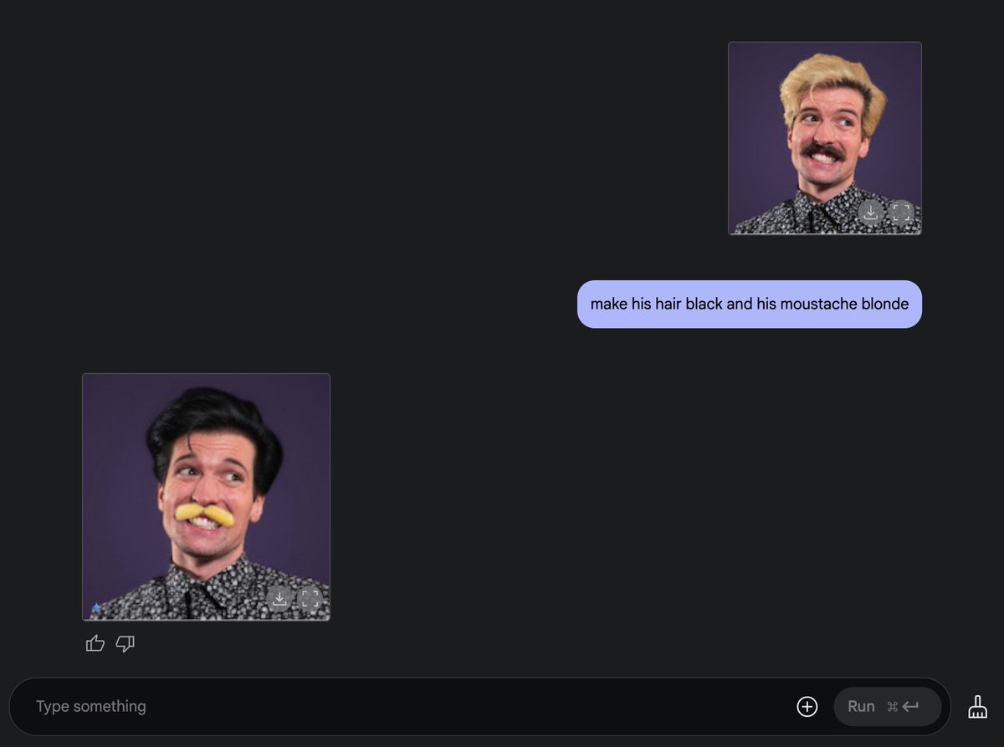This screenshot has width=1004, height=747.
Task: Open the generated black-hair photo thumbnail
Action: pos(206,497)
